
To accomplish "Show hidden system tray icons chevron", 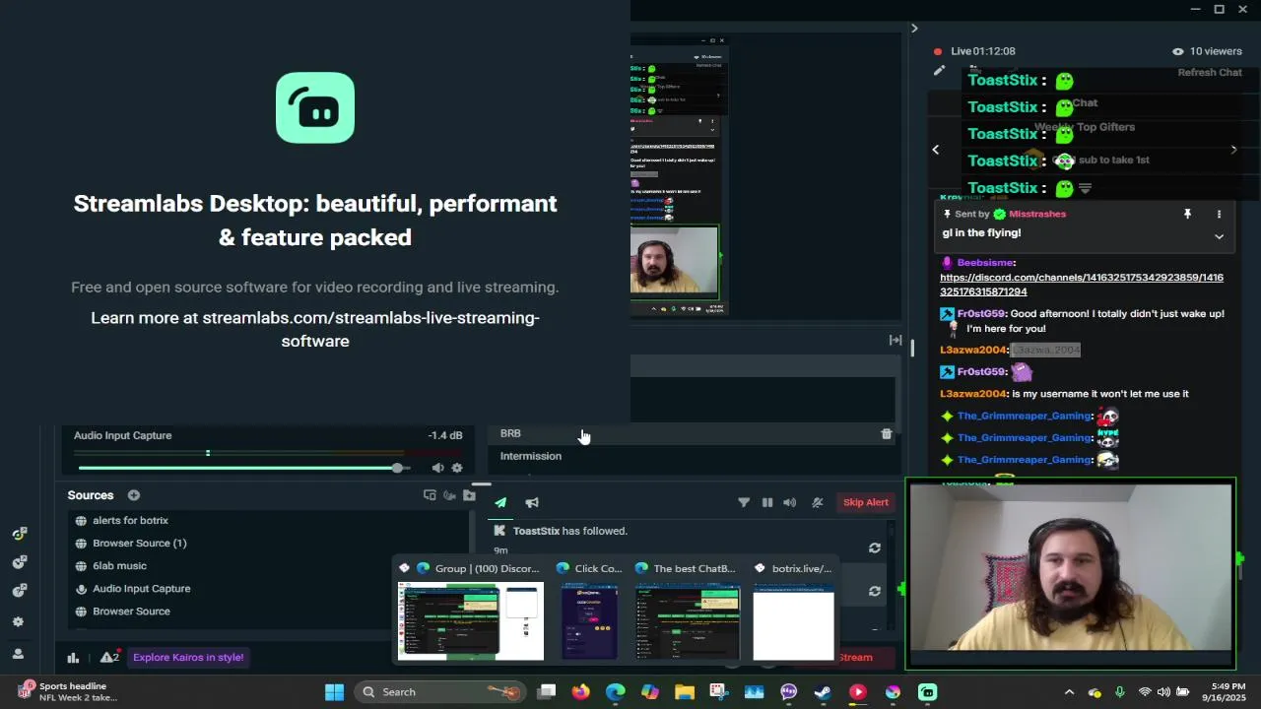I will (x=1069, y=692).
